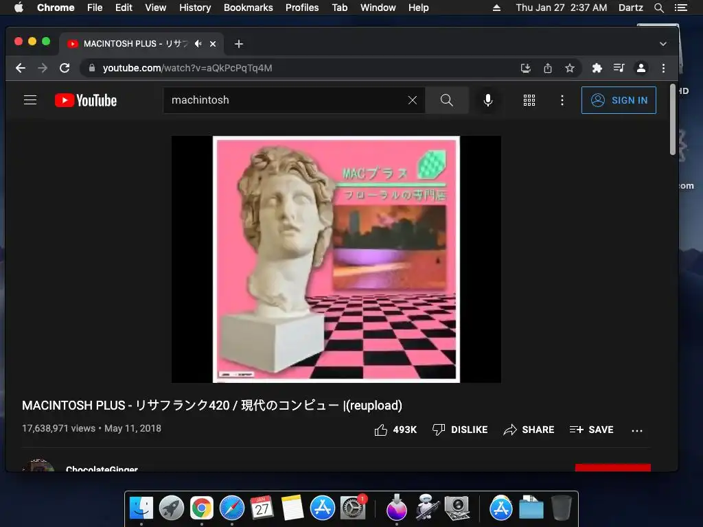This screenshot has width=703, height=527.
Task: Open Automator from the Dock
Action: tap(426, 508)
